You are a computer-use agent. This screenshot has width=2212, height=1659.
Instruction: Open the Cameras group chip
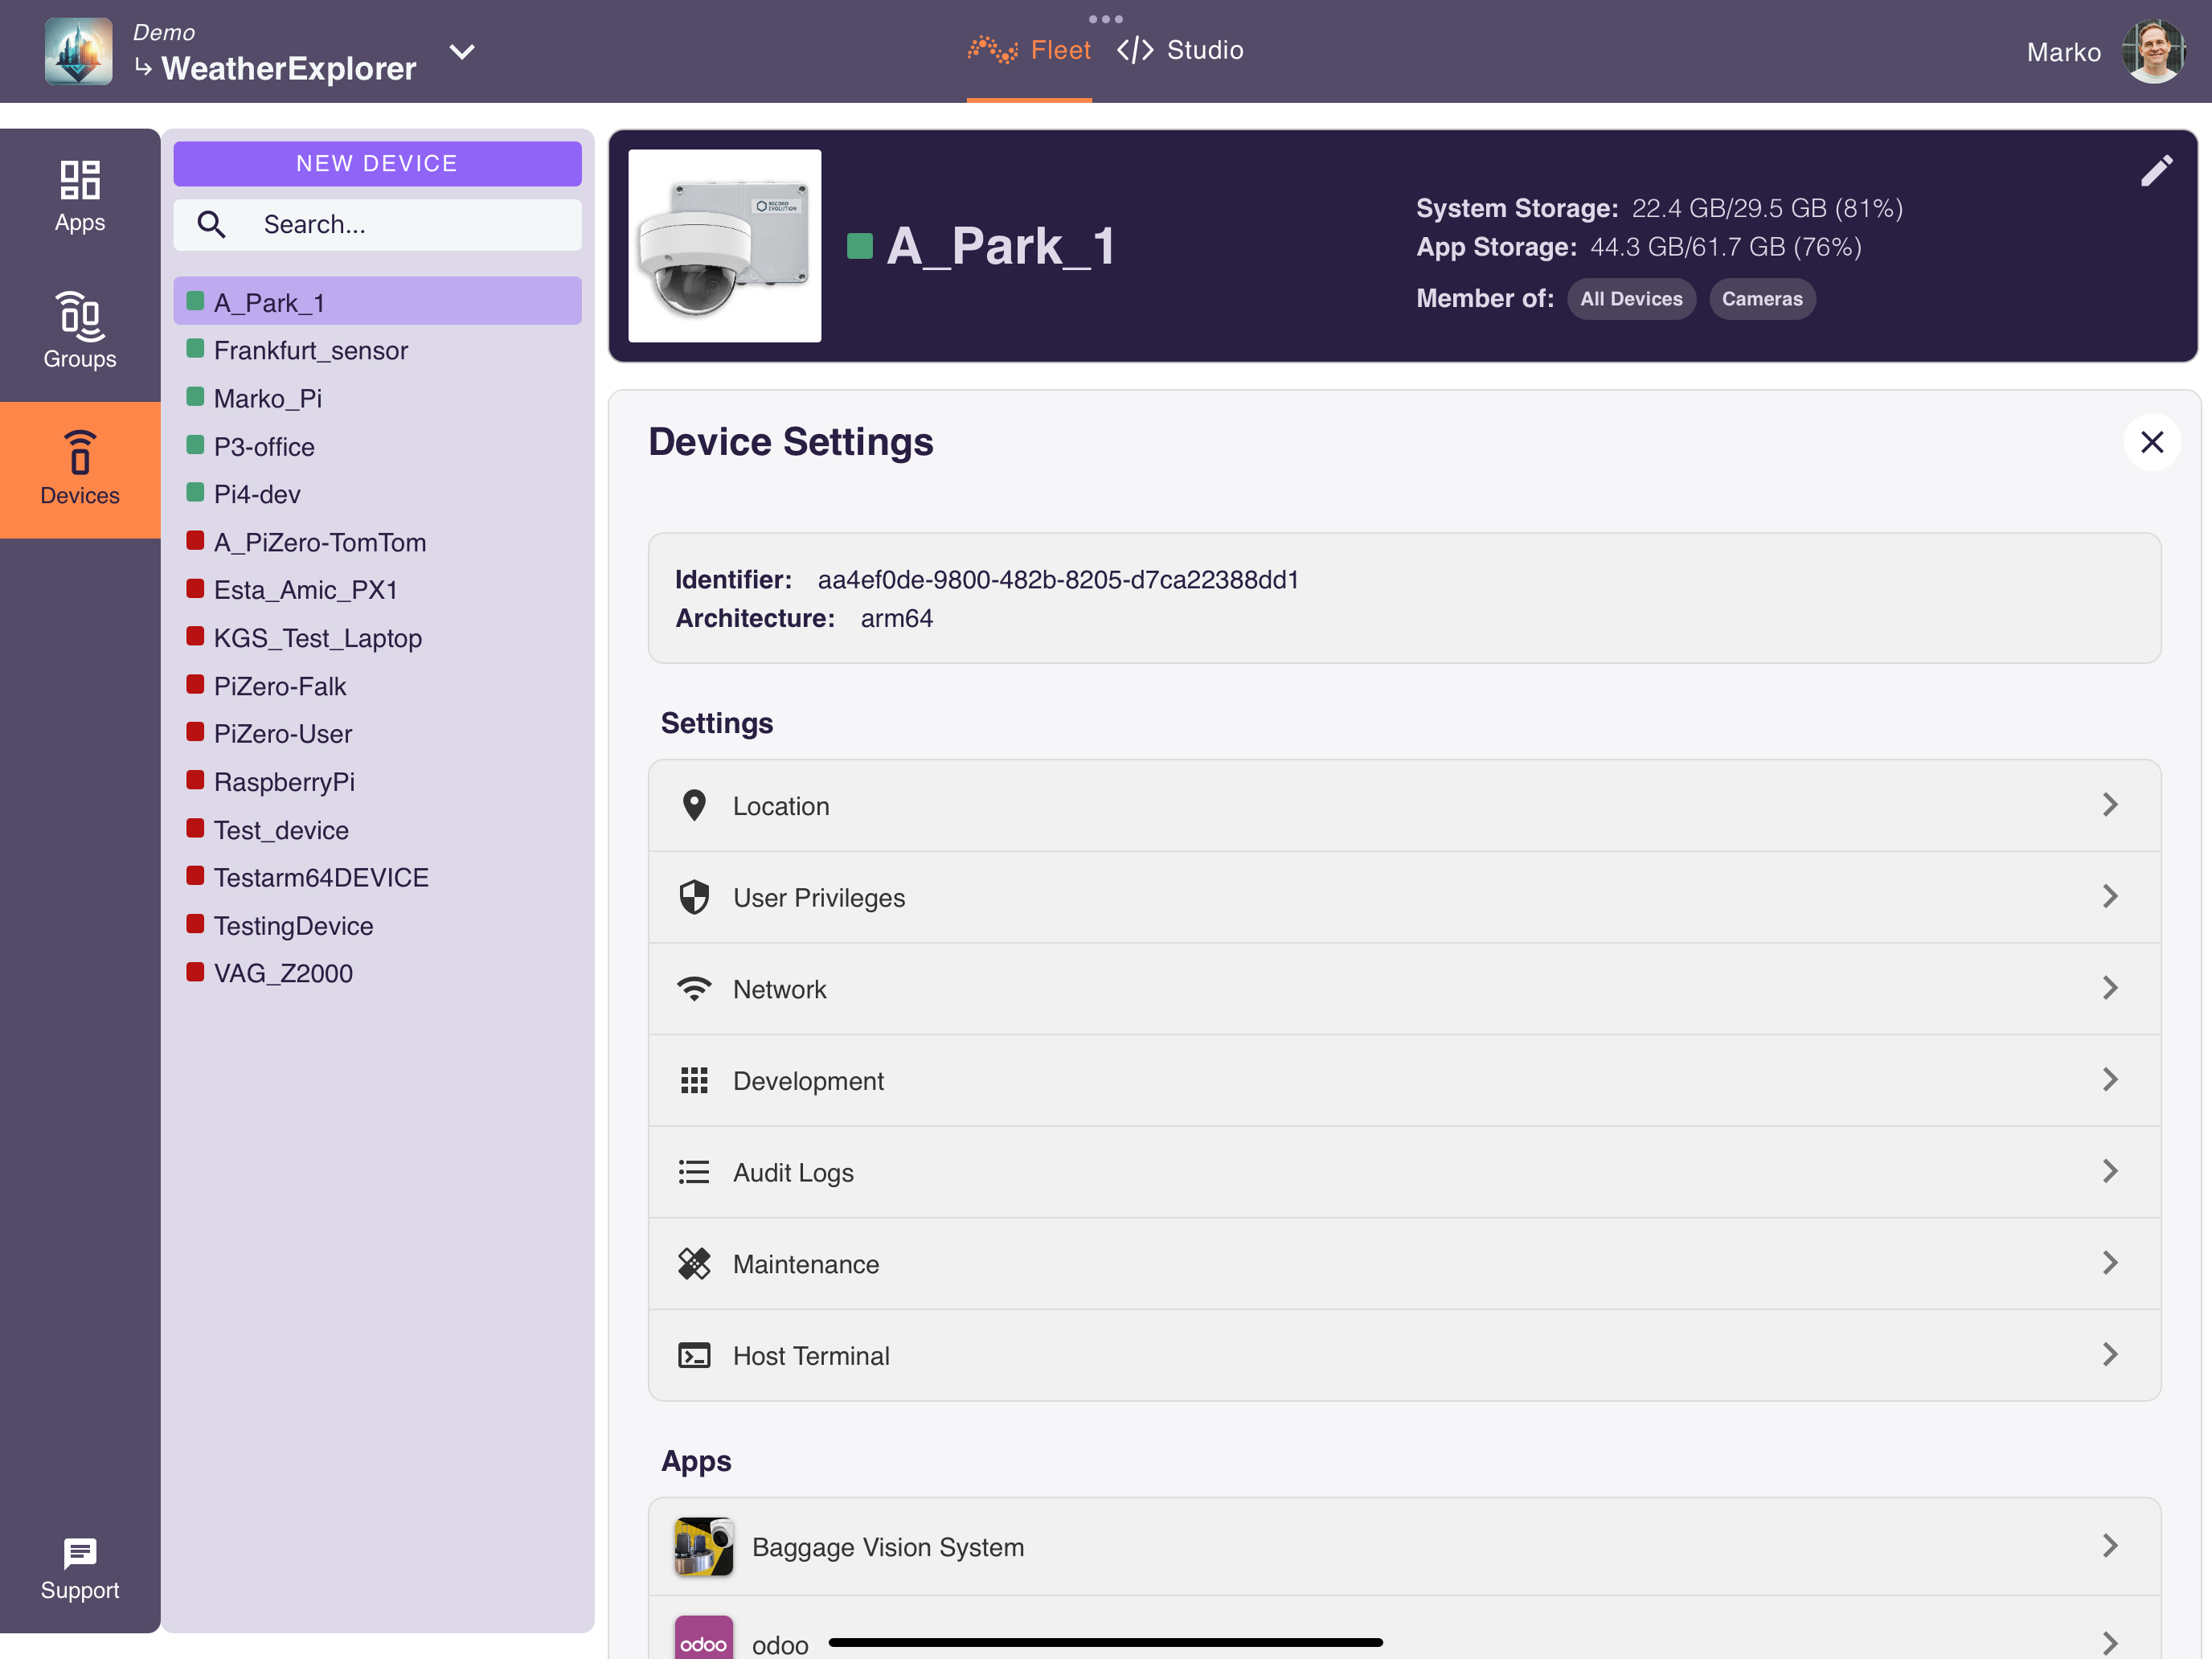point(1761,299)
